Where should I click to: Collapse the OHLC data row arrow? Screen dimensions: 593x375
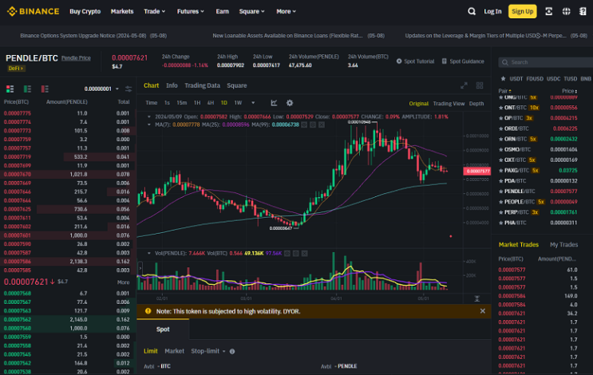149,116
